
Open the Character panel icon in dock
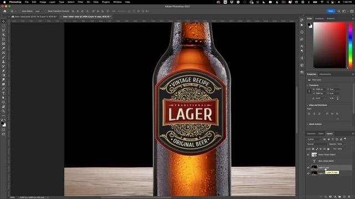coord(302,46)
